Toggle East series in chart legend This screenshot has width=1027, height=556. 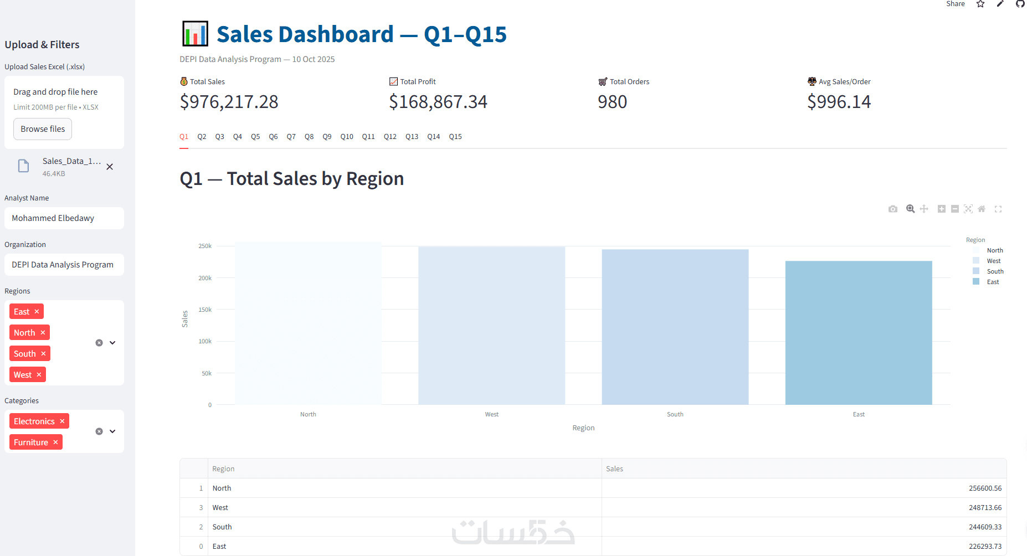click(993, 282)
